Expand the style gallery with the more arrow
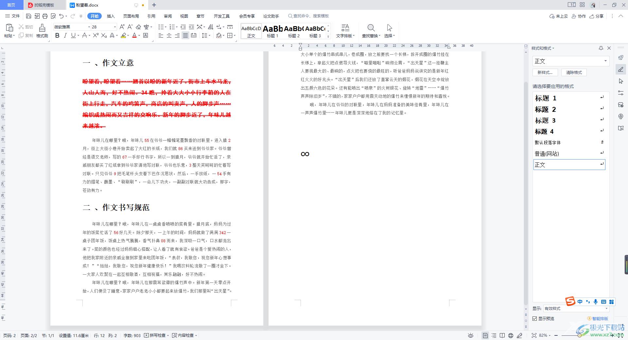This screenshot has height=340, width=628. coord(328,37)
